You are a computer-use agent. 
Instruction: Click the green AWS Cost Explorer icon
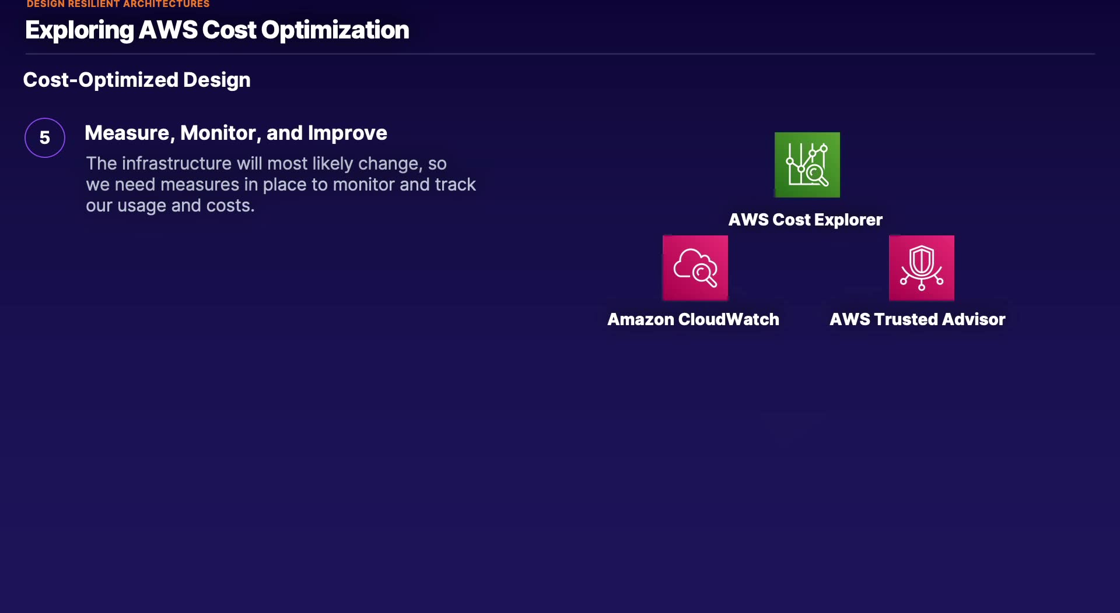click(807, 165)
